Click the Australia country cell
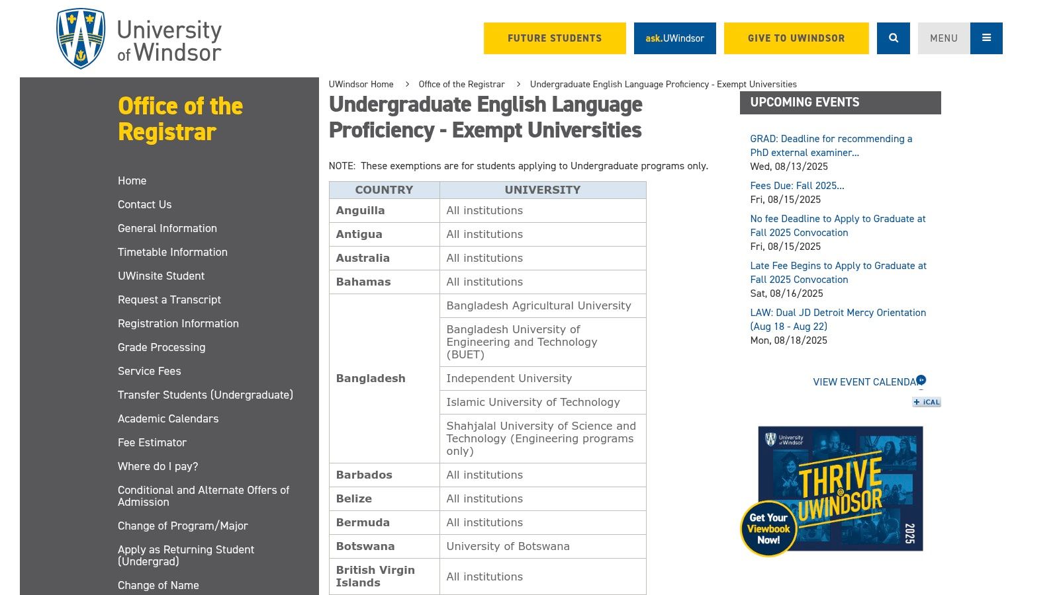 [384, 258]
